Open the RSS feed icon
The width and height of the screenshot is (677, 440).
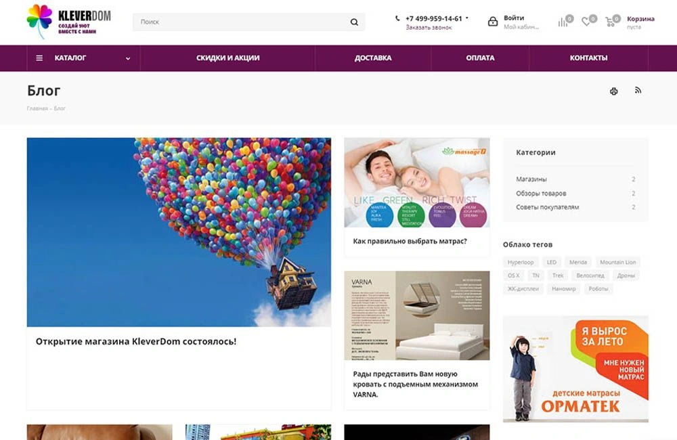[x=638, y=90]
